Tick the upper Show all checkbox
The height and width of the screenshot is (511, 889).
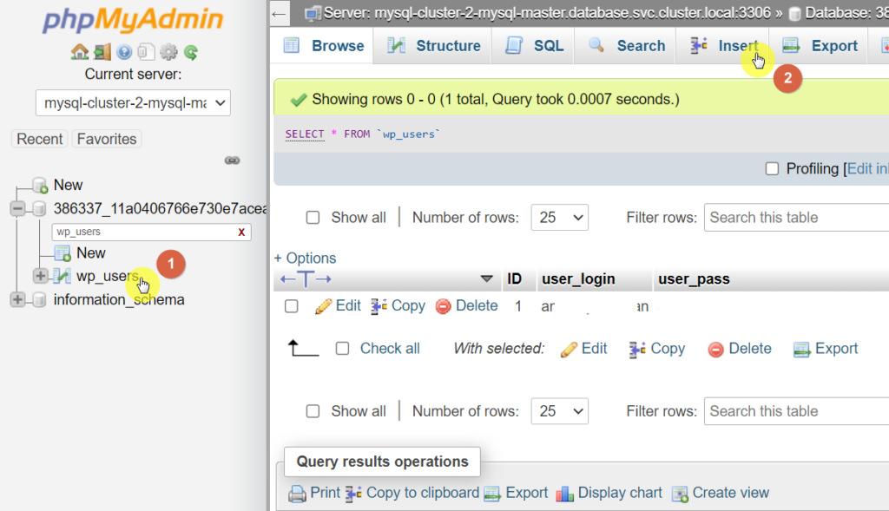point(313,218)
